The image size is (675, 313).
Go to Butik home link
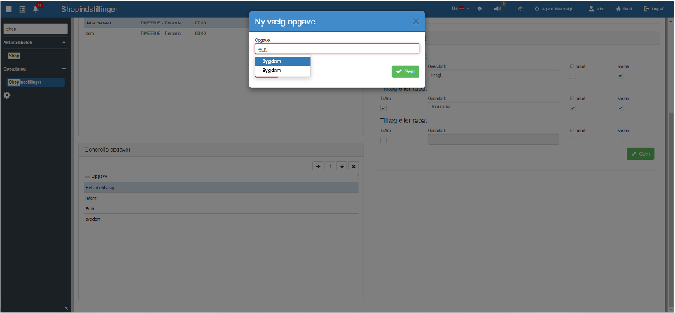click(x=624, y=9)
